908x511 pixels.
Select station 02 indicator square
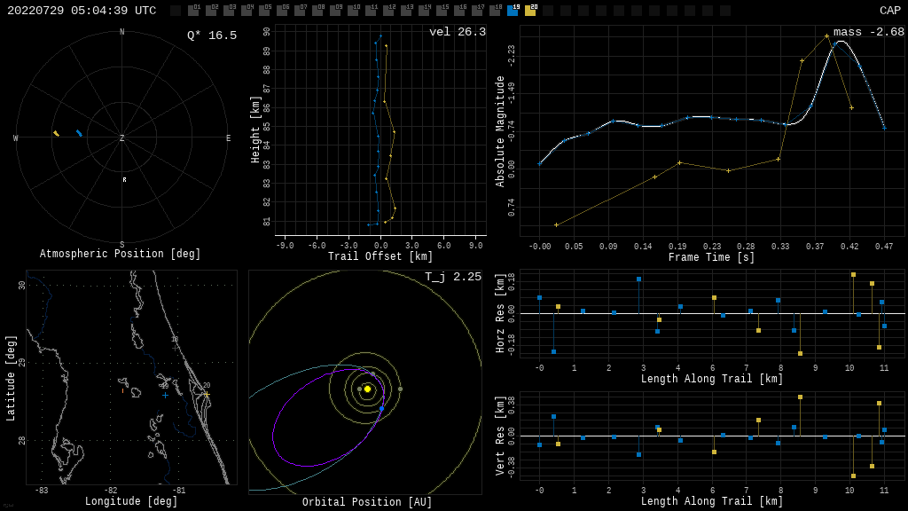211,11
